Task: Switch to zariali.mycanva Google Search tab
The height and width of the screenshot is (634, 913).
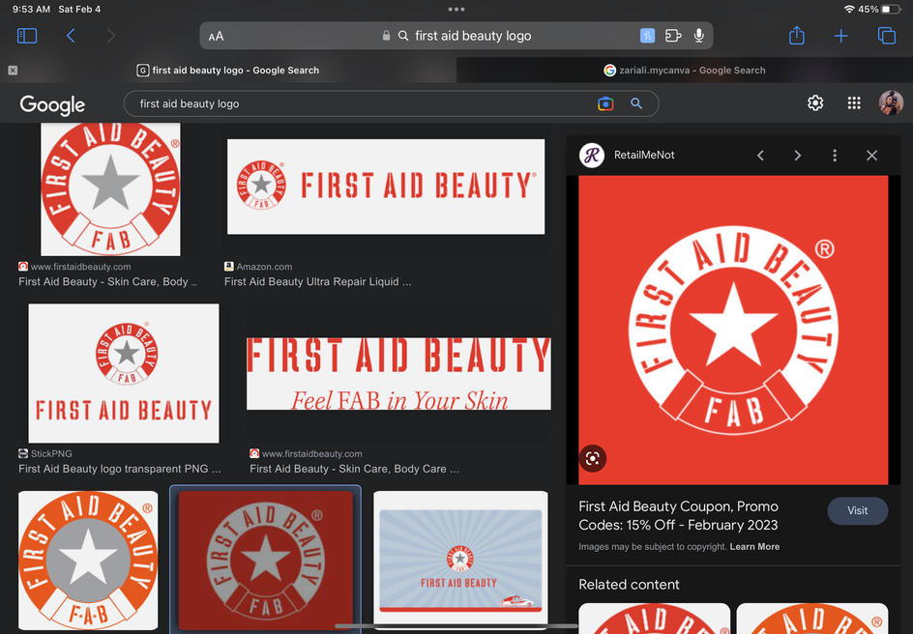Action: (684, 71)
